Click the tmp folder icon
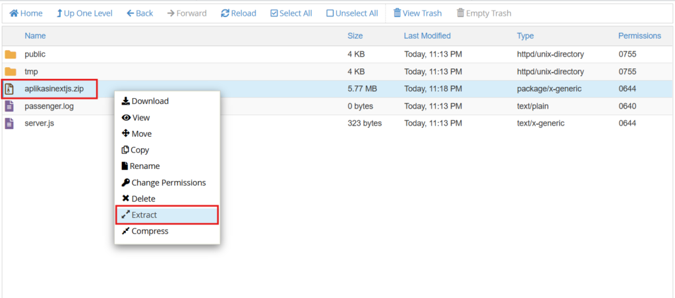The image size is (675, 298). [10, 72]
